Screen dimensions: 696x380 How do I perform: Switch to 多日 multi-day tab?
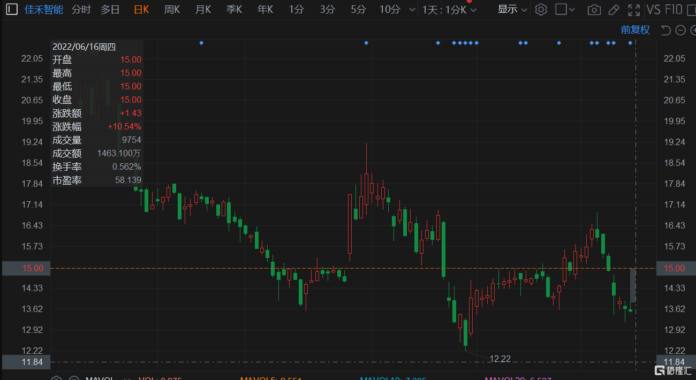[110, 9]
